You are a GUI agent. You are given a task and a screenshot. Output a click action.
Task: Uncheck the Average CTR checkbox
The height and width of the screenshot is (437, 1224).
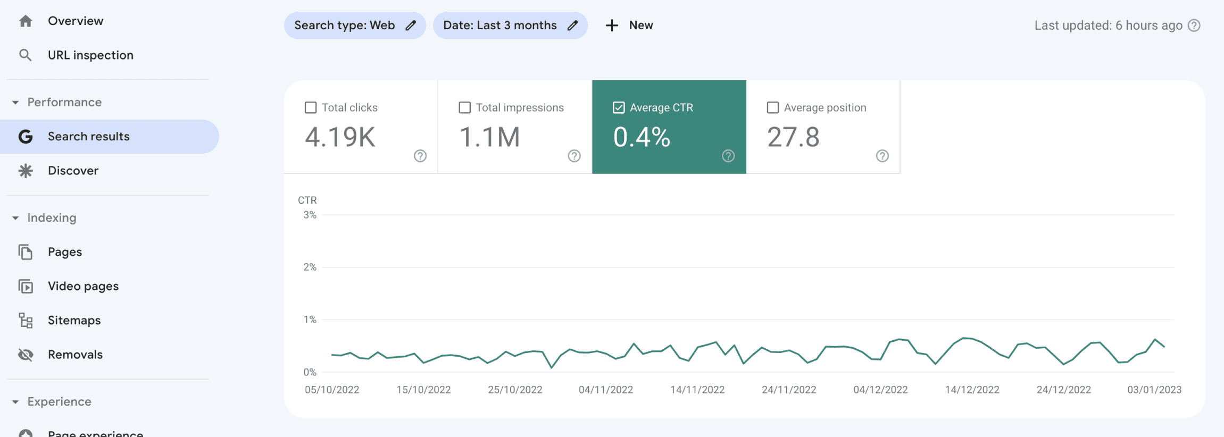coord(619,108)
